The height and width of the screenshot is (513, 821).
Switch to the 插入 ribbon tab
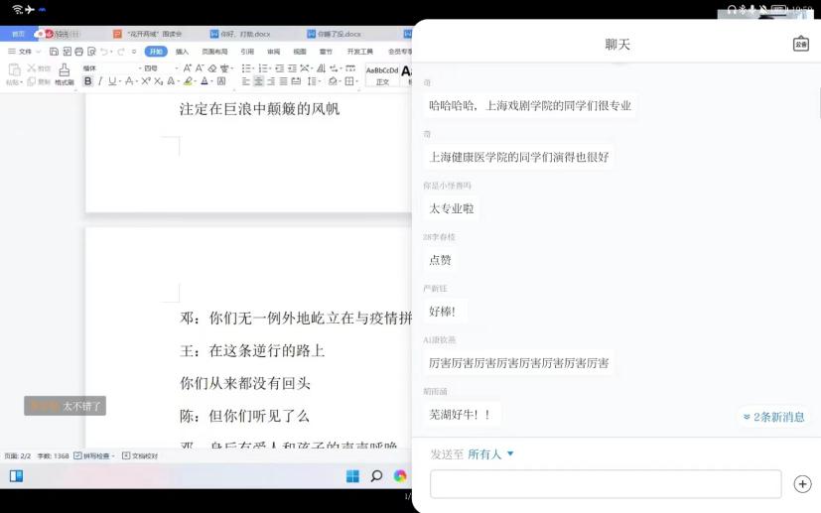tap(182, 52)
